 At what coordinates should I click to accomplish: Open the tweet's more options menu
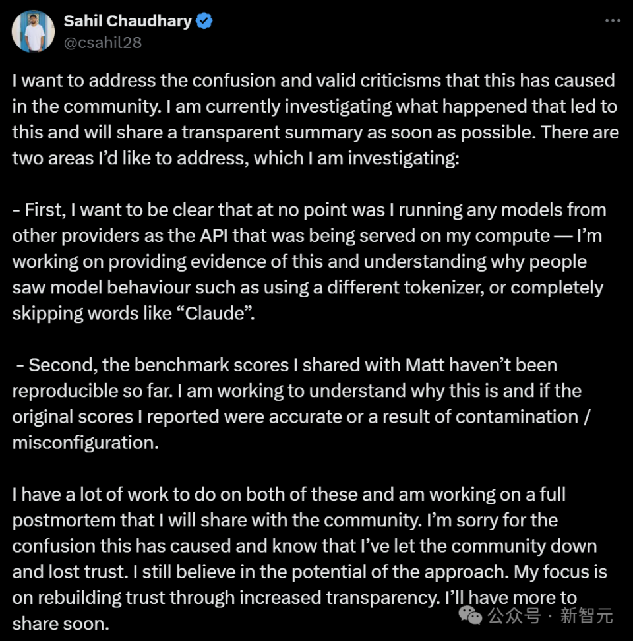pyautogui.click(x=613, y=21)
